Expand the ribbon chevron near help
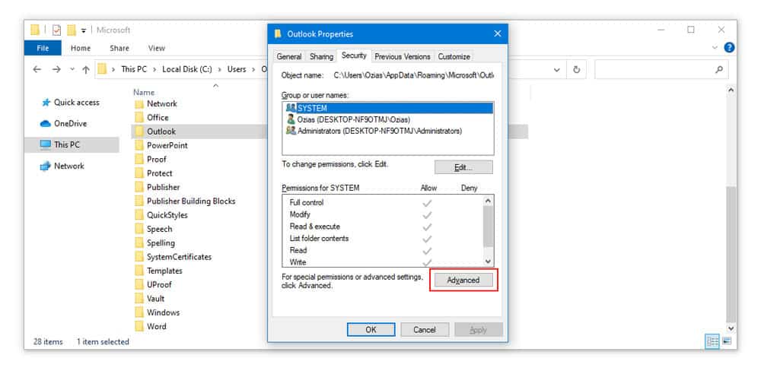Screen dimensions: 761x374 click(x=715, y=48)
